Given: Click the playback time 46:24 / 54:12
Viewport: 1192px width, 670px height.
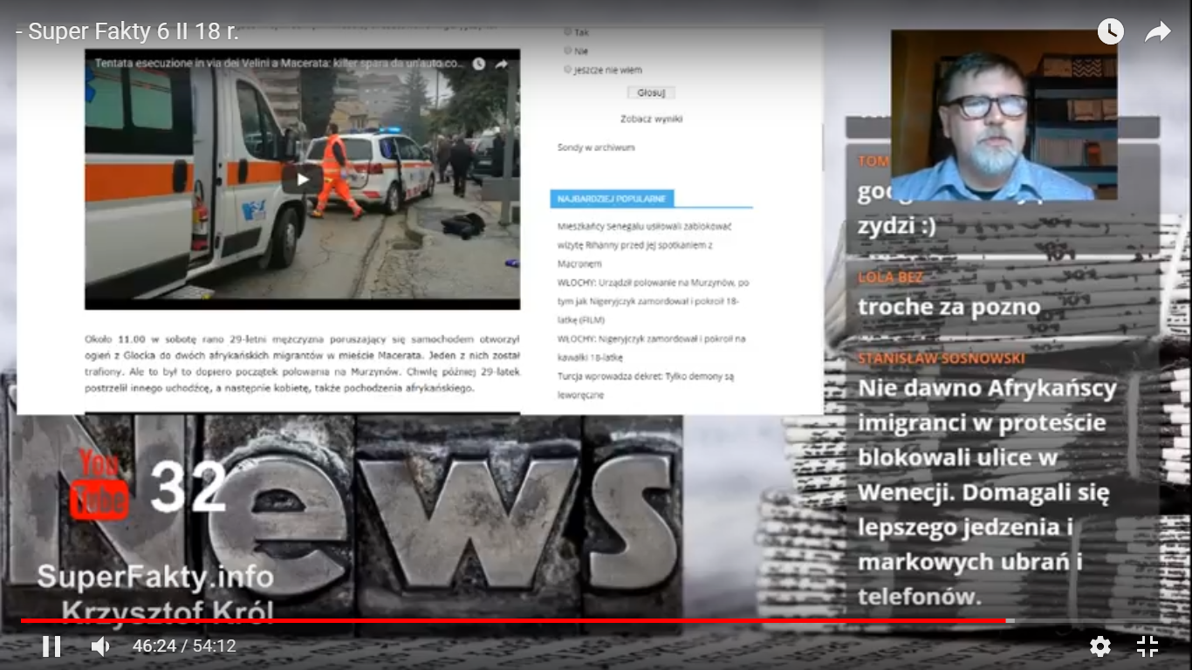Looking at the screenshot, I should tap(184, 646).
